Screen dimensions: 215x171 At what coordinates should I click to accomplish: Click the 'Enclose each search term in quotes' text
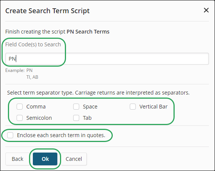[x=61, y=135]
